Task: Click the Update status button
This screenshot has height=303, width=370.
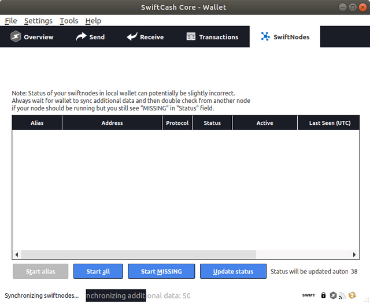Action: pos(233,271)
